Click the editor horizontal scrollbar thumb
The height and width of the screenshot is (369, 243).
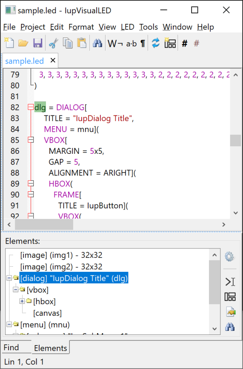(x=44, y=225)
